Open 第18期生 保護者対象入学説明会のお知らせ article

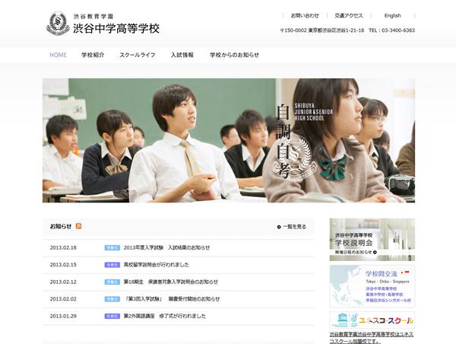click(171, 282)
